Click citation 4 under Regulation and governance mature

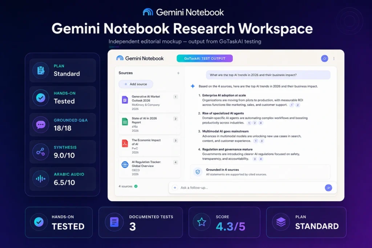pyautogui.click(x=261, y=159)
